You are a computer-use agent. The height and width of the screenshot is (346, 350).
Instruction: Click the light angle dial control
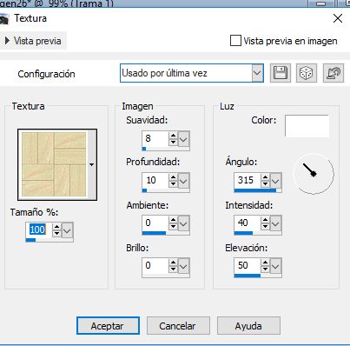click(x=314, y=174)
